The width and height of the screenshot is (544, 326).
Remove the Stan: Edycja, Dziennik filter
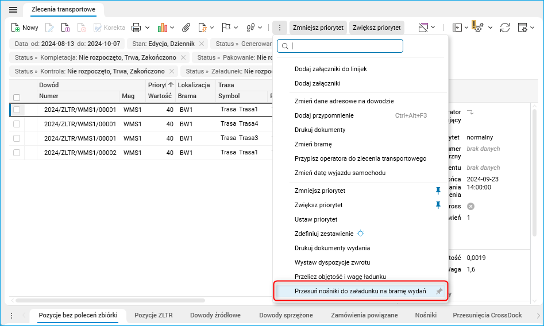point(202,44)
